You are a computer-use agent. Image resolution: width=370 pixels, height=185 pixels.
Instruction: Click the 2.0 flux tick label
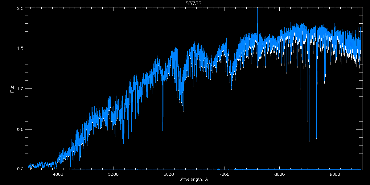(19, 8)
